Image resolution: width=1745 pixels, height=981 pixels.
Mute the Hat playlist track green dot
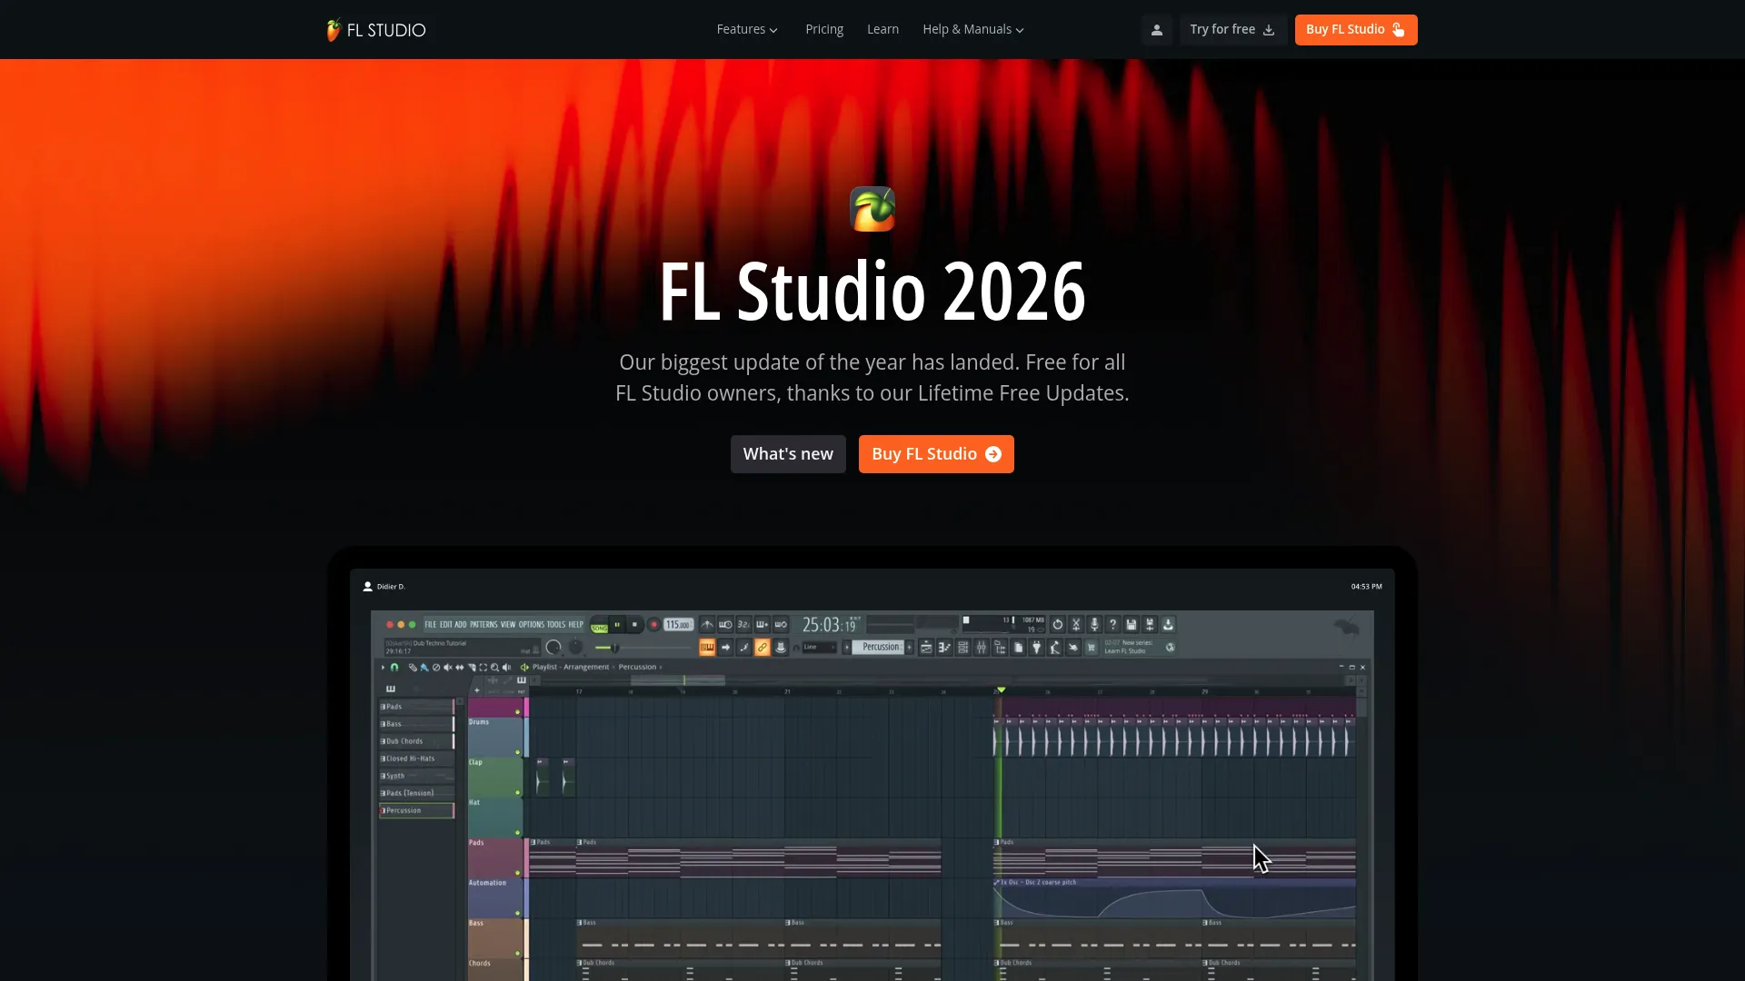(518, 832)
